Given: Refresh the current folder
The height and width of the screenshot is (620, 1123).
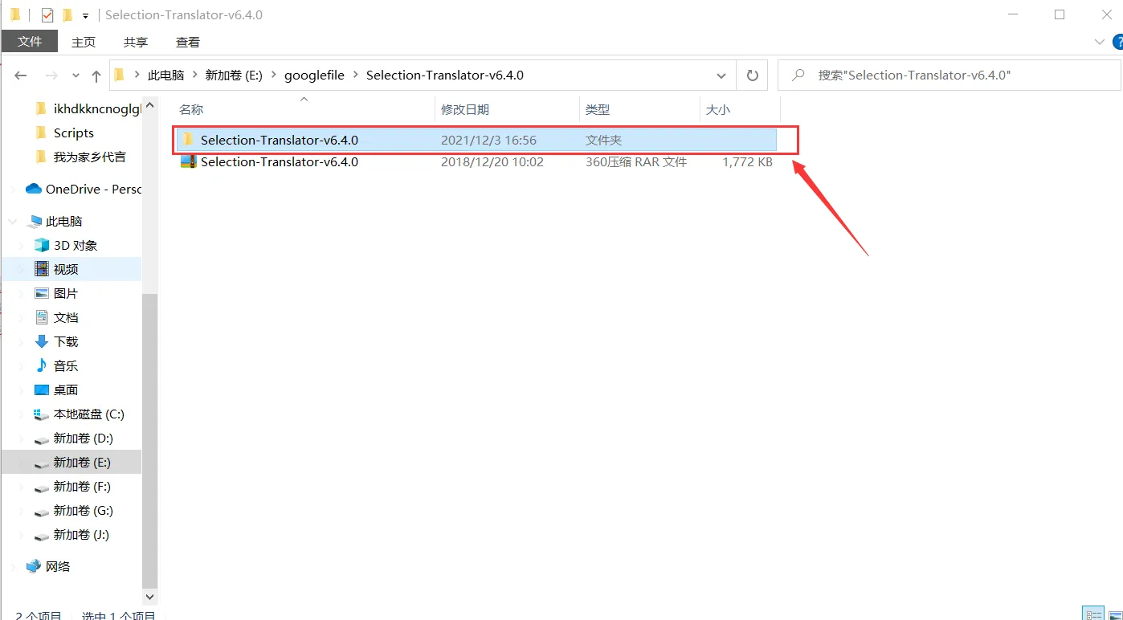Looking at the screenshot, I should tap(752, 75).
